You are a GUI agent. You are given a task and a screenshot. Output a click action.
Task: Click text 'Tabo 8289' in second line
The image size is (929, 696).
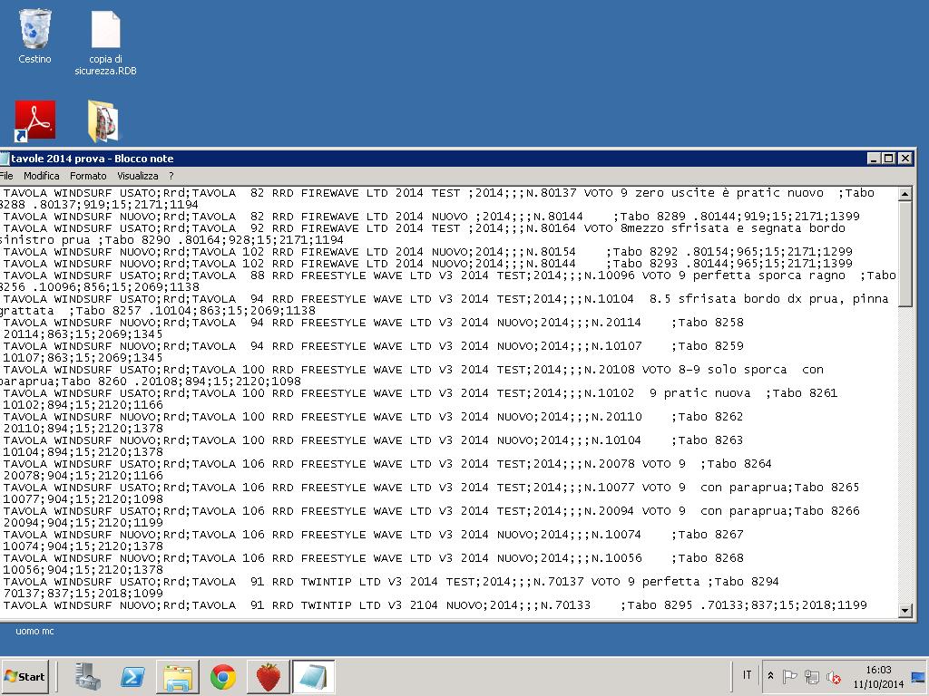tap(653, 217)
